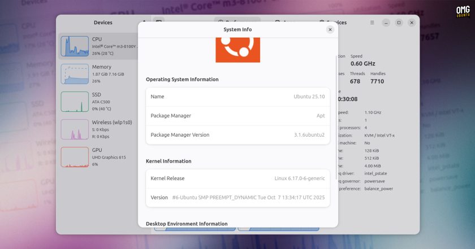Click the Name Ubuntu 25.10 row
The image size is (475, 249).
pos(238,97)
